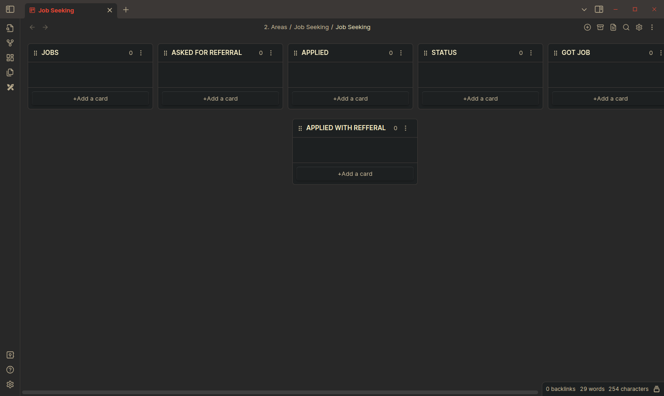Open canvas icon in left ribbon

click(x=10, y=58)
